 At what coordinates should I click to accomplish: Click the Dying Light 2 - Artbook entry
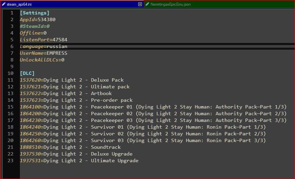point(78,93)
